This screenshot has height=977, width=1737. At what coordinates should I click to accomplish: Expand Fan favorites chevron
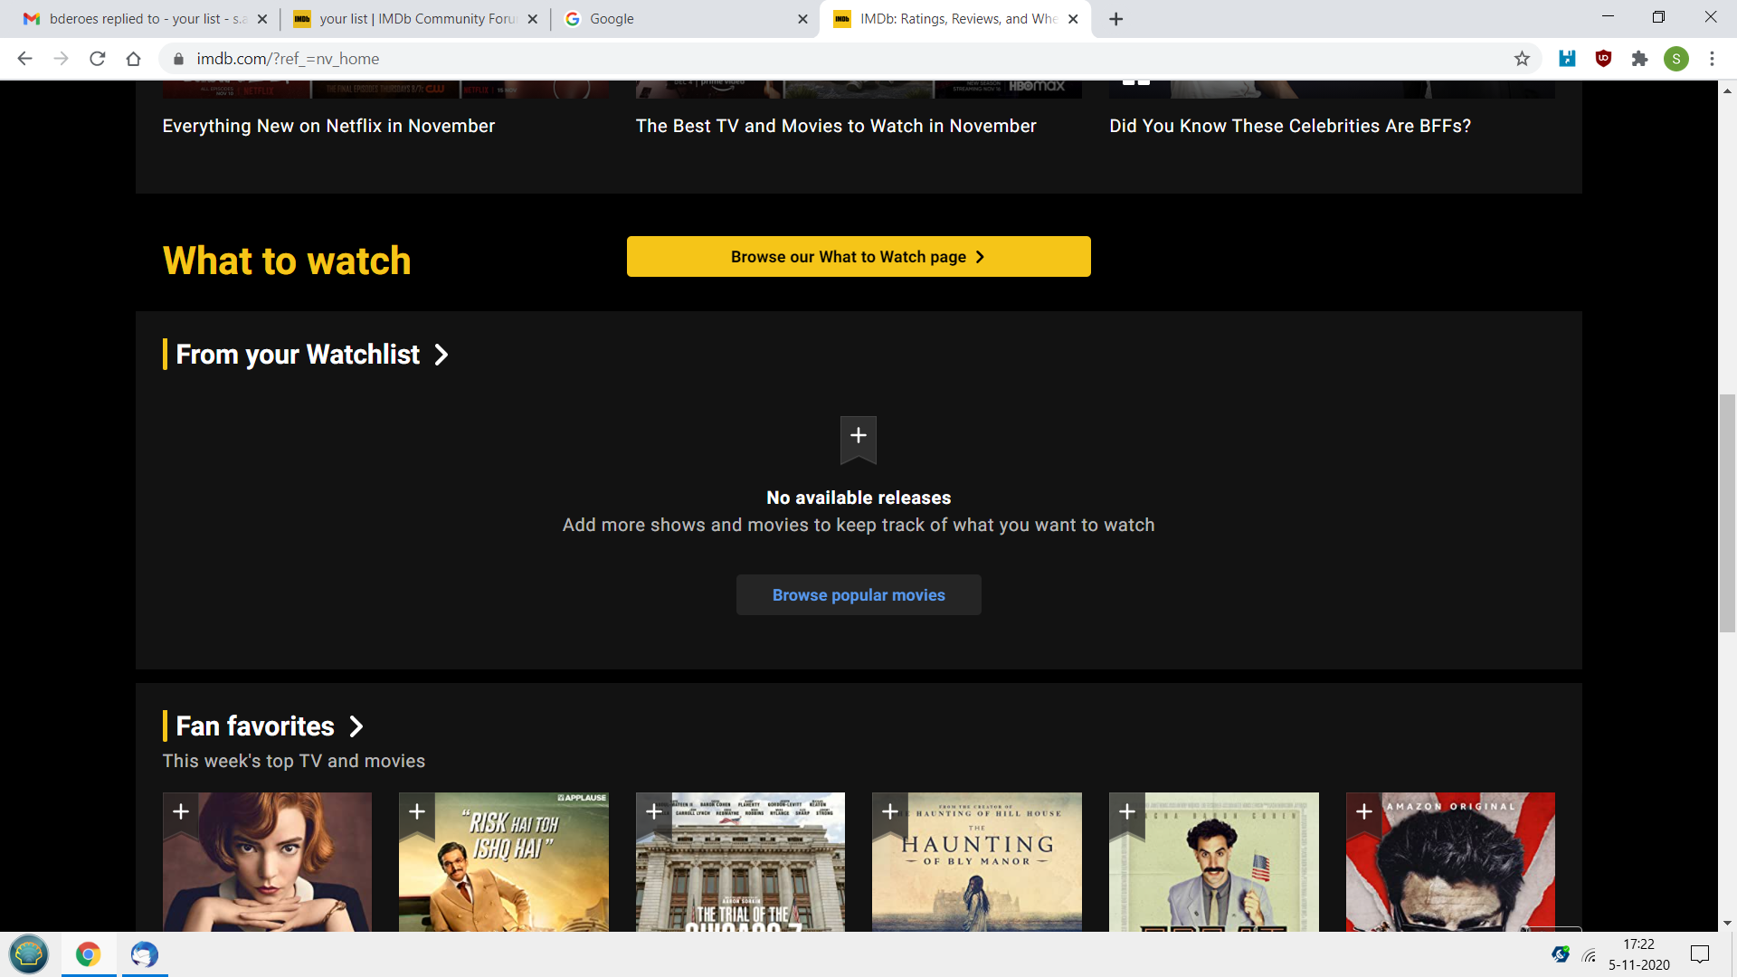tap(356, 726)
